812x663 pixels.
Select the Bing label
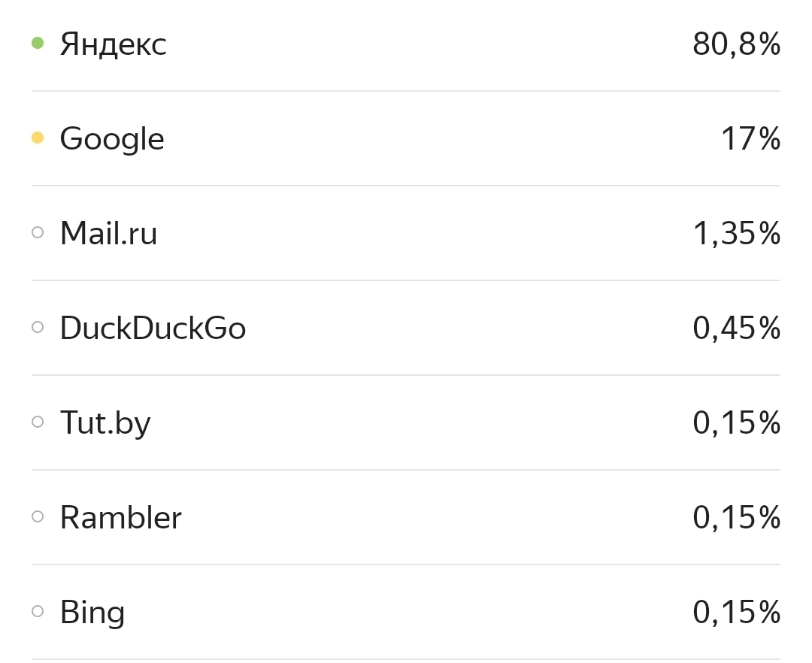(x=92, y=613)
